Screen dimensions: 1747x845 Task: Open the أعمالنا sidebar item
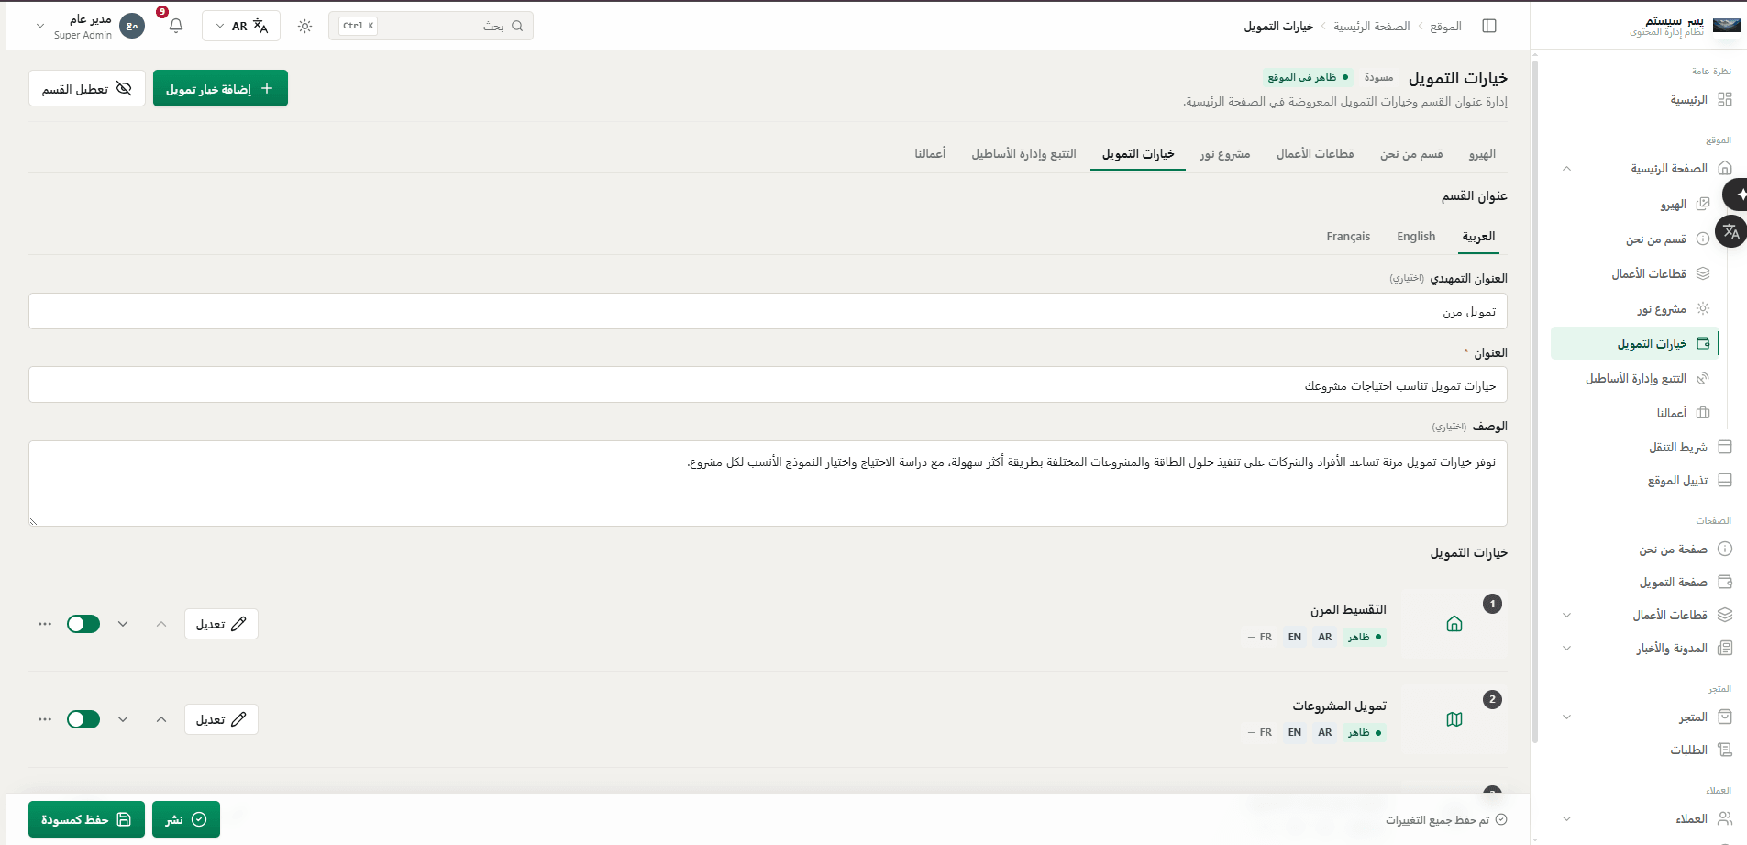click(x=1635, y=413)
